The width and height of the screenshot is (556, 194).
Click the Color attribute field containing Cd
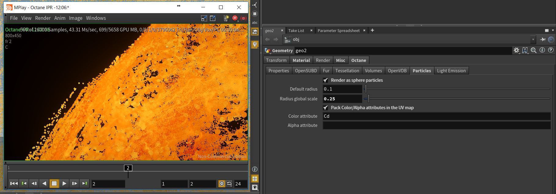coord(437,116)
